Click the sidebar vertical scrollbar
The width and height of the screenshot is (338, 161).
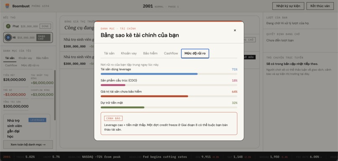pyautogui.click(x=55, y=95)
